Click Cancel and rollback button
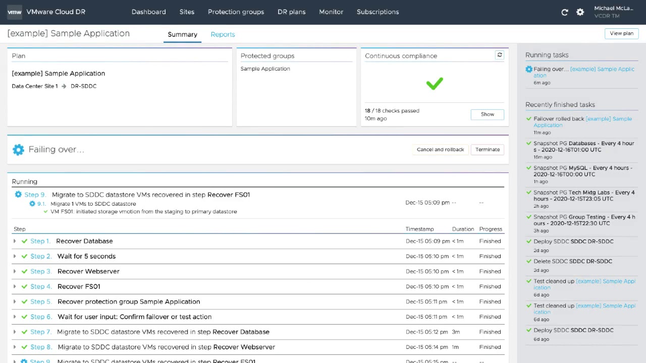The height and width of the screenshot is (363, 646). 440,150
